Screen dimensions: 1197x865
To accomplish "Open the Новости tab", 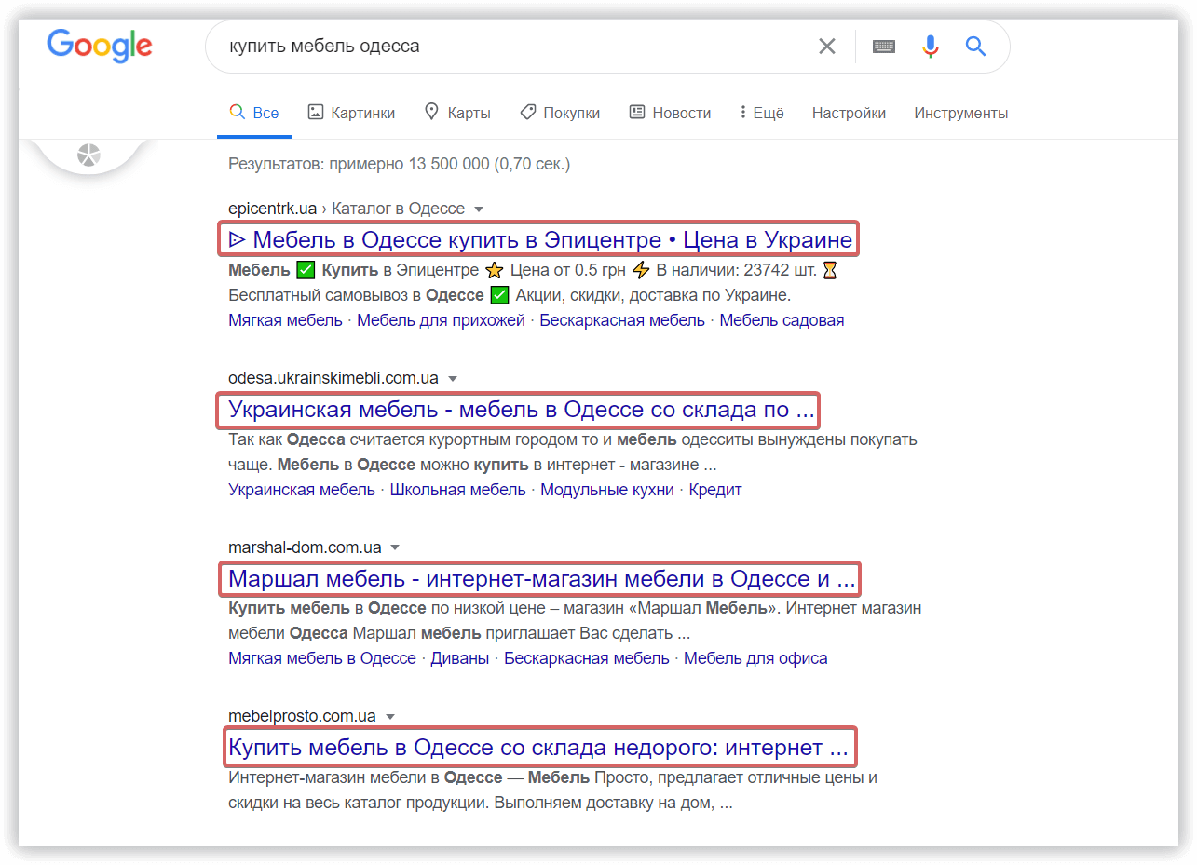I will [670, 113].
